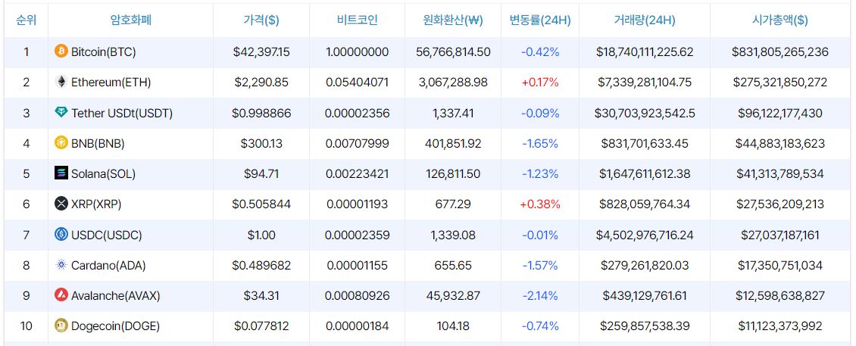Viewport: 856px width, 346px height.
Task: Open the BNB(BNB) coin name
Action: tap(98, 144)
